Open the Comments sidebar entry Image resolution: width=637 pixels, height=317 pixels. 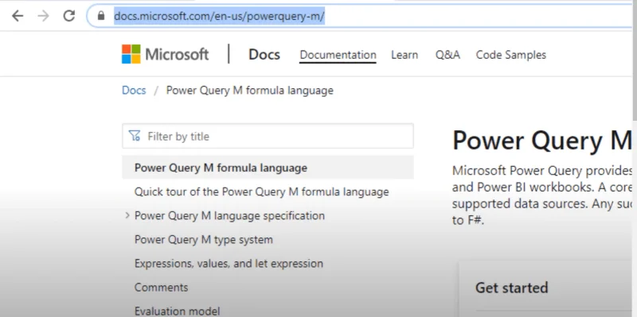pos(162,288)
